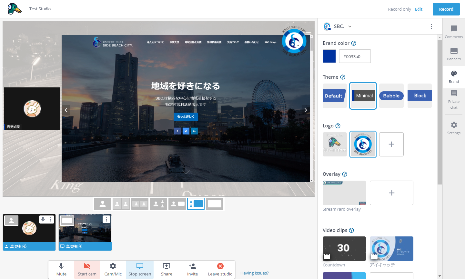Open Cam/Mic settings
This screenshot has height=279, width=465.
click(113, 269)
